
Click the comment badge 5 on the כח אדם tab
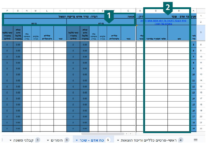[108, 140]
